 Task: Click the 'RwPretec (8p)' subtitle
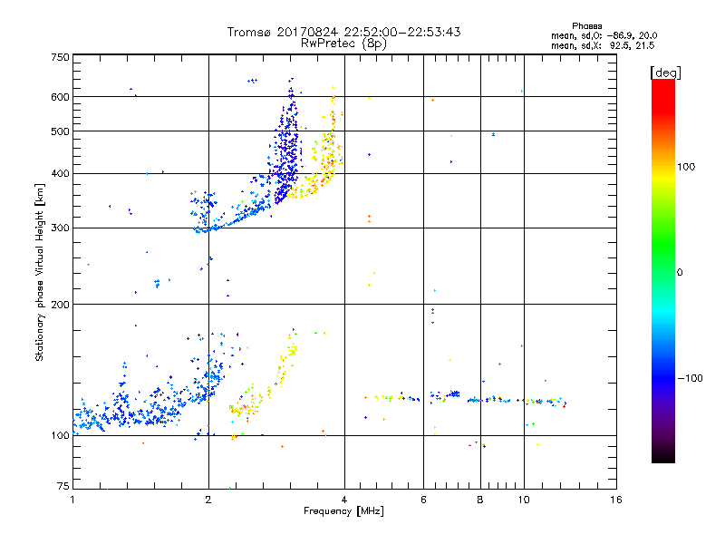coord(343,44)
